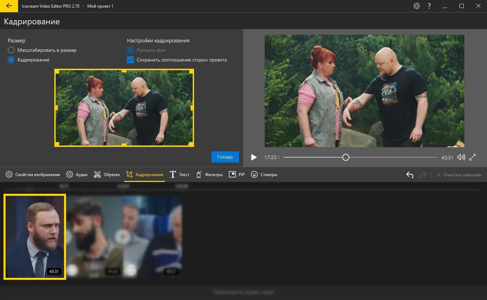487x300 pixels.
Task: Open the Стикеры smiley tool
Action: tap(264, 175)
